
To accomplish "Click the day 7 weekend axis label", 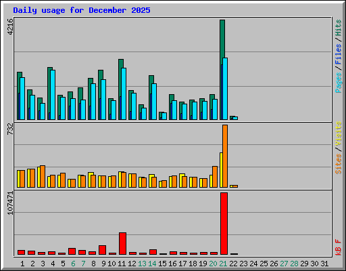I will point(83,264).
